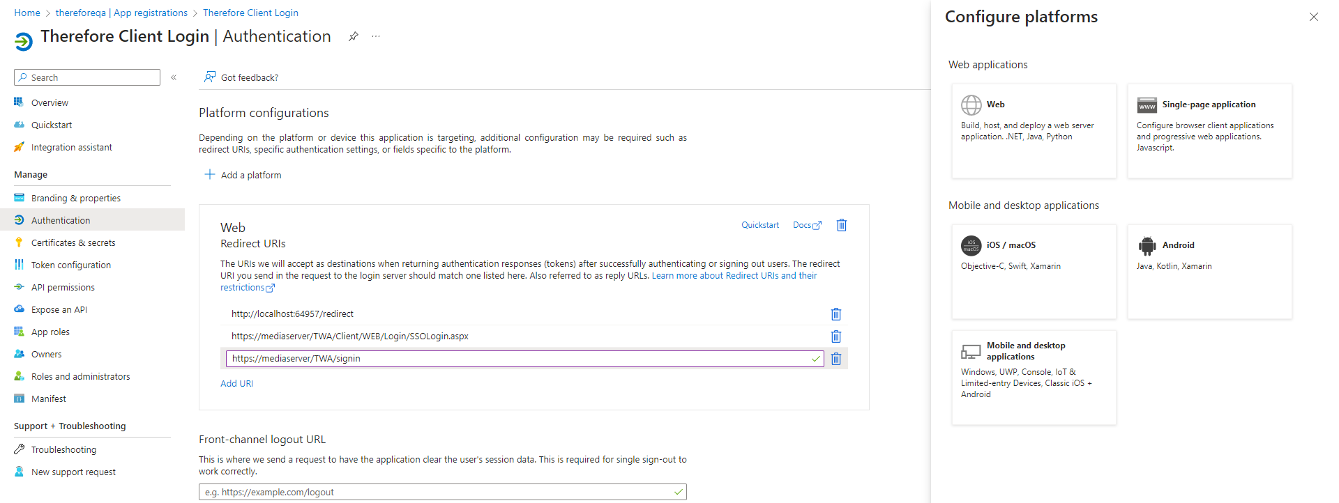Select the Single-page application card
This screenshot has width=1339, height=503.
[1210, 131]
